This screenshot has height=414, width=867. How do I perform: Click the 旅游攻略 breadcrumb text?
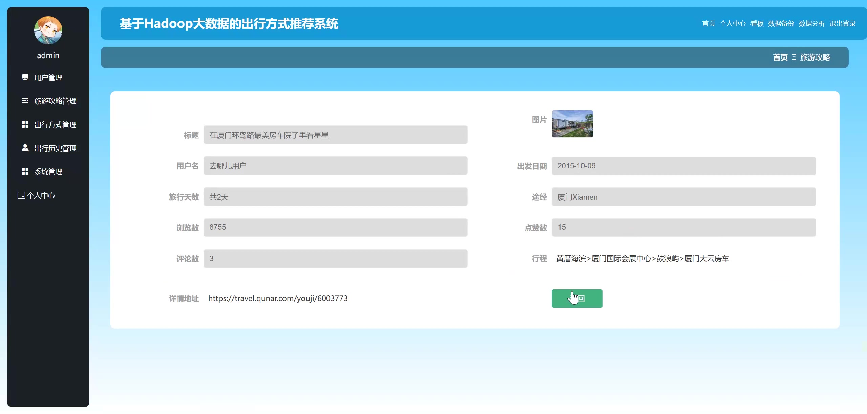pyautogui.click(x=815, y=57)
